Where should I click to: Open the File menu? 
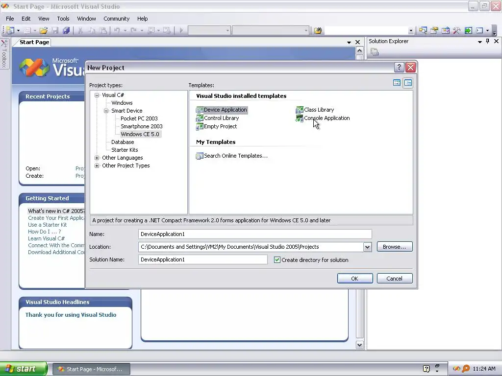click(10, 19)
